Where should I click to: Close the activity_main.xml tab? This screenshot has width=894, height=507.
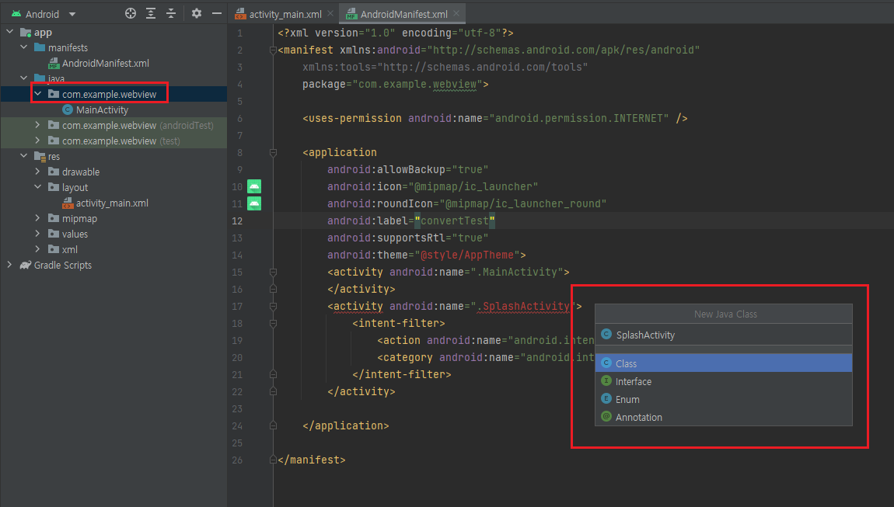pyautogui.click(x=330, y=13)
